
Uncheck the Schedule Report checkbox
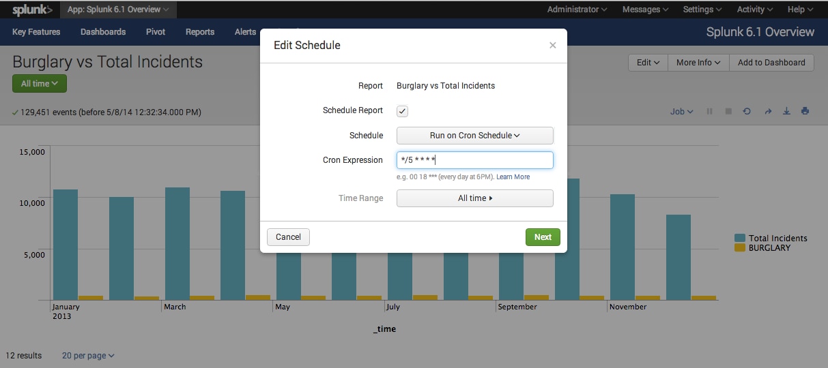pyautogui.click(x=403, y=111)
